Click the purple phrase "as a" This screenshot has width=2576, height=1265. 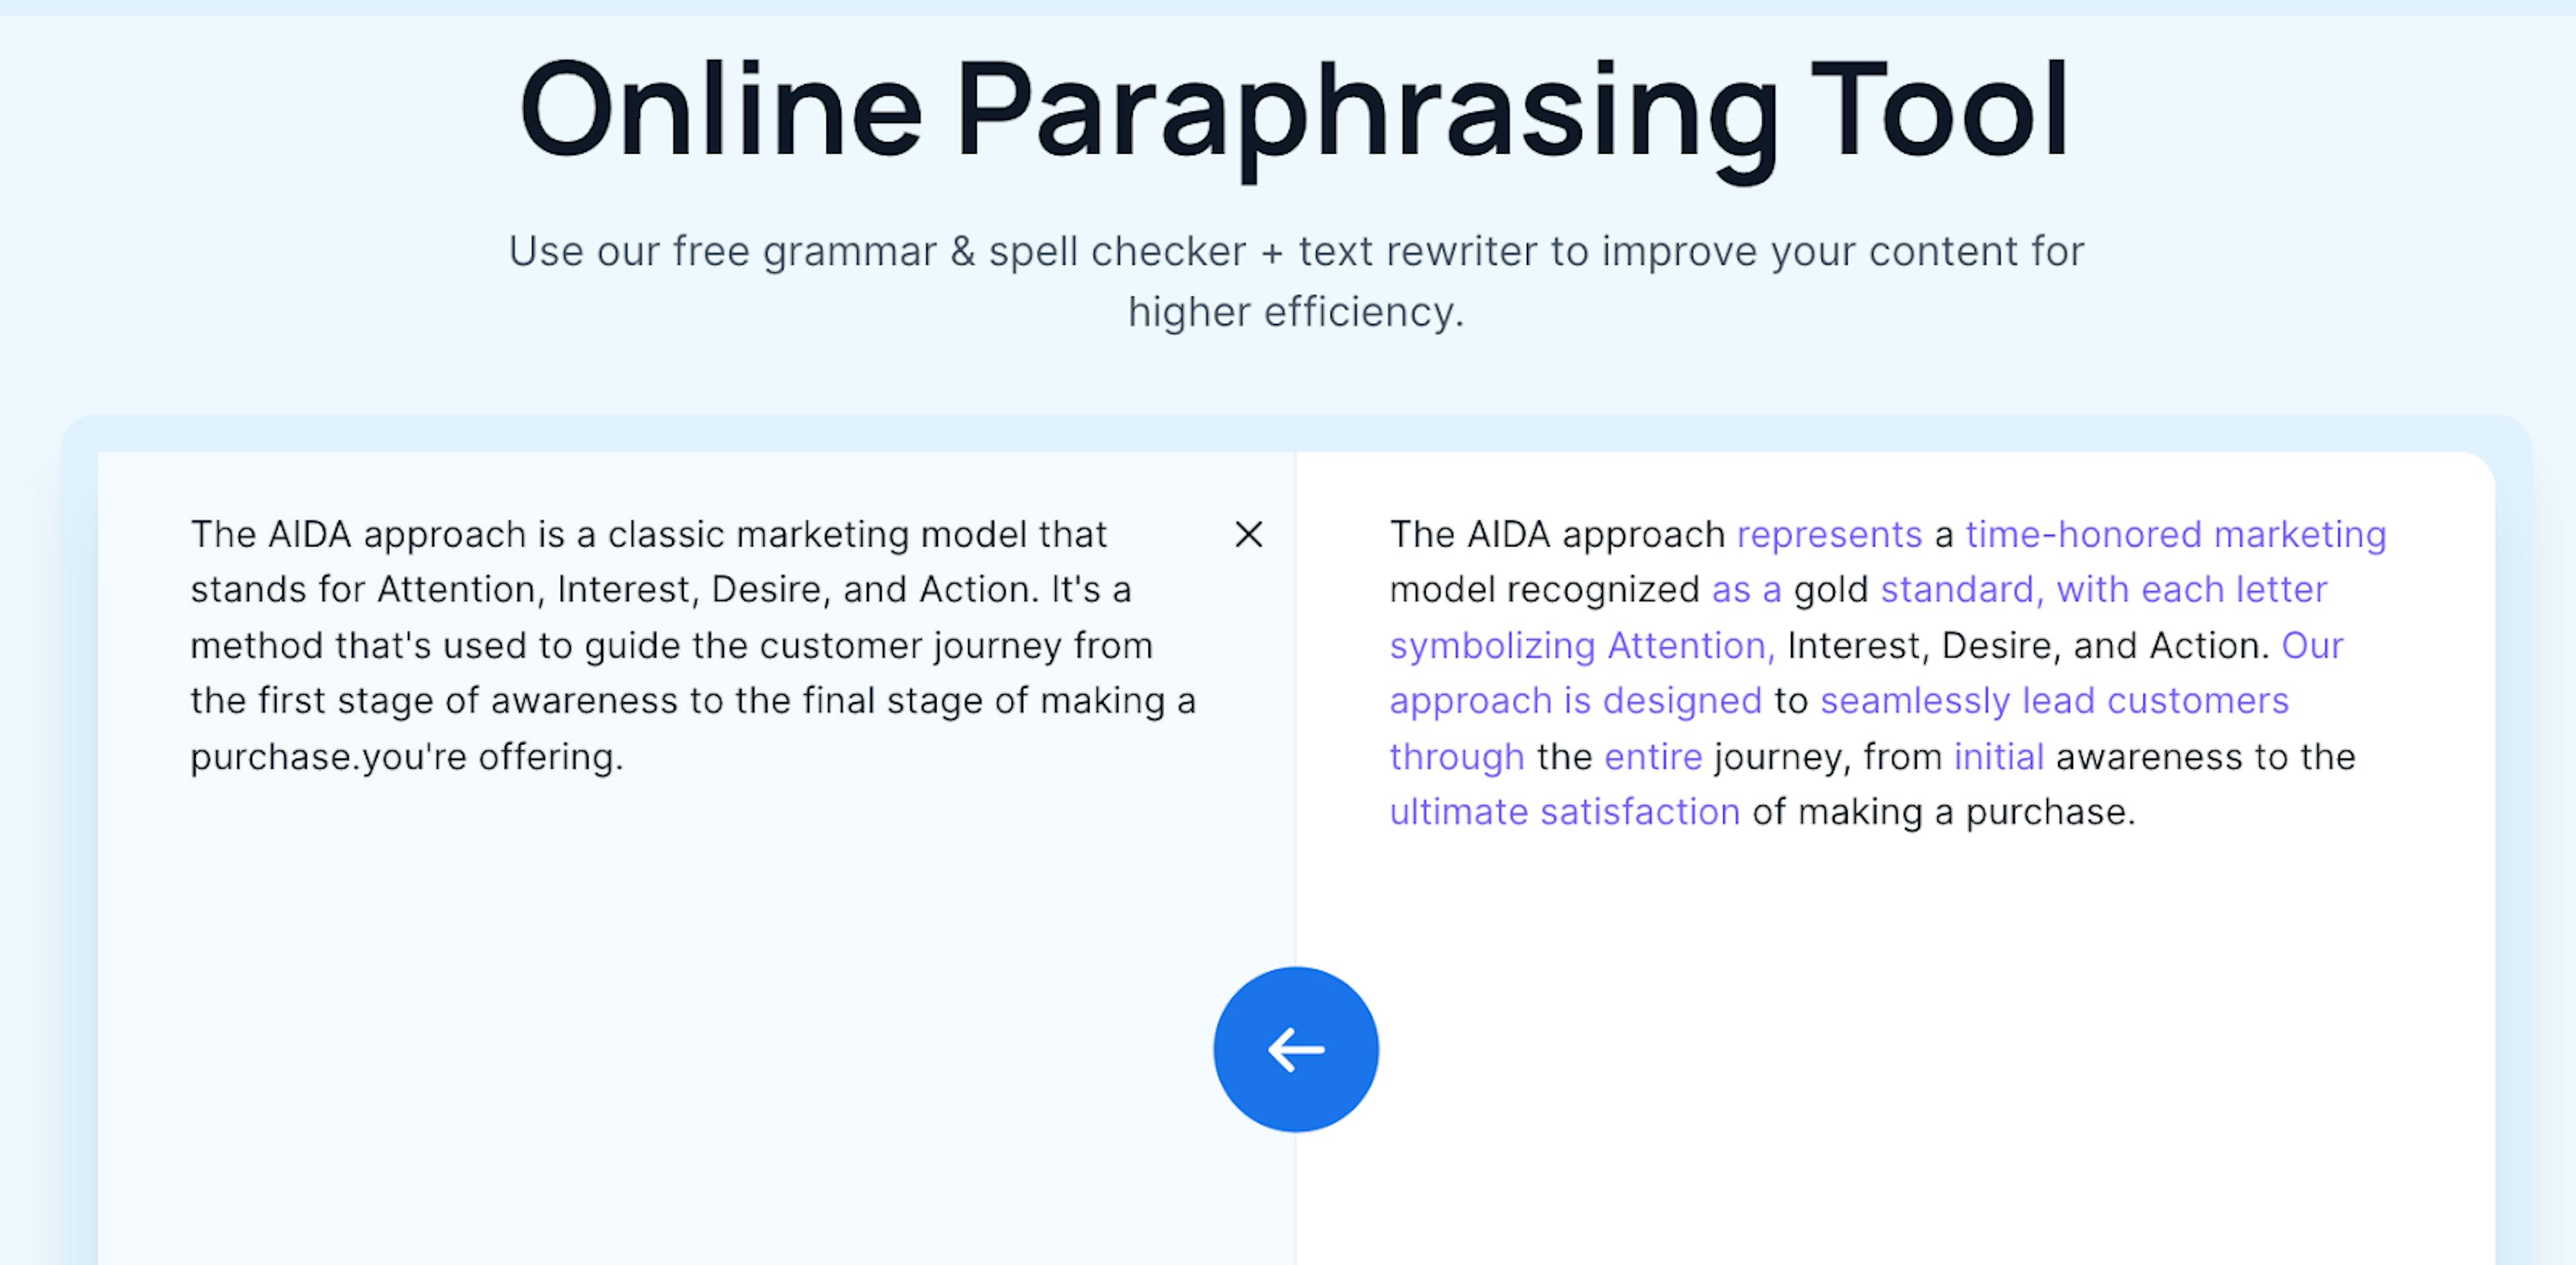(x=1746, y=589)
